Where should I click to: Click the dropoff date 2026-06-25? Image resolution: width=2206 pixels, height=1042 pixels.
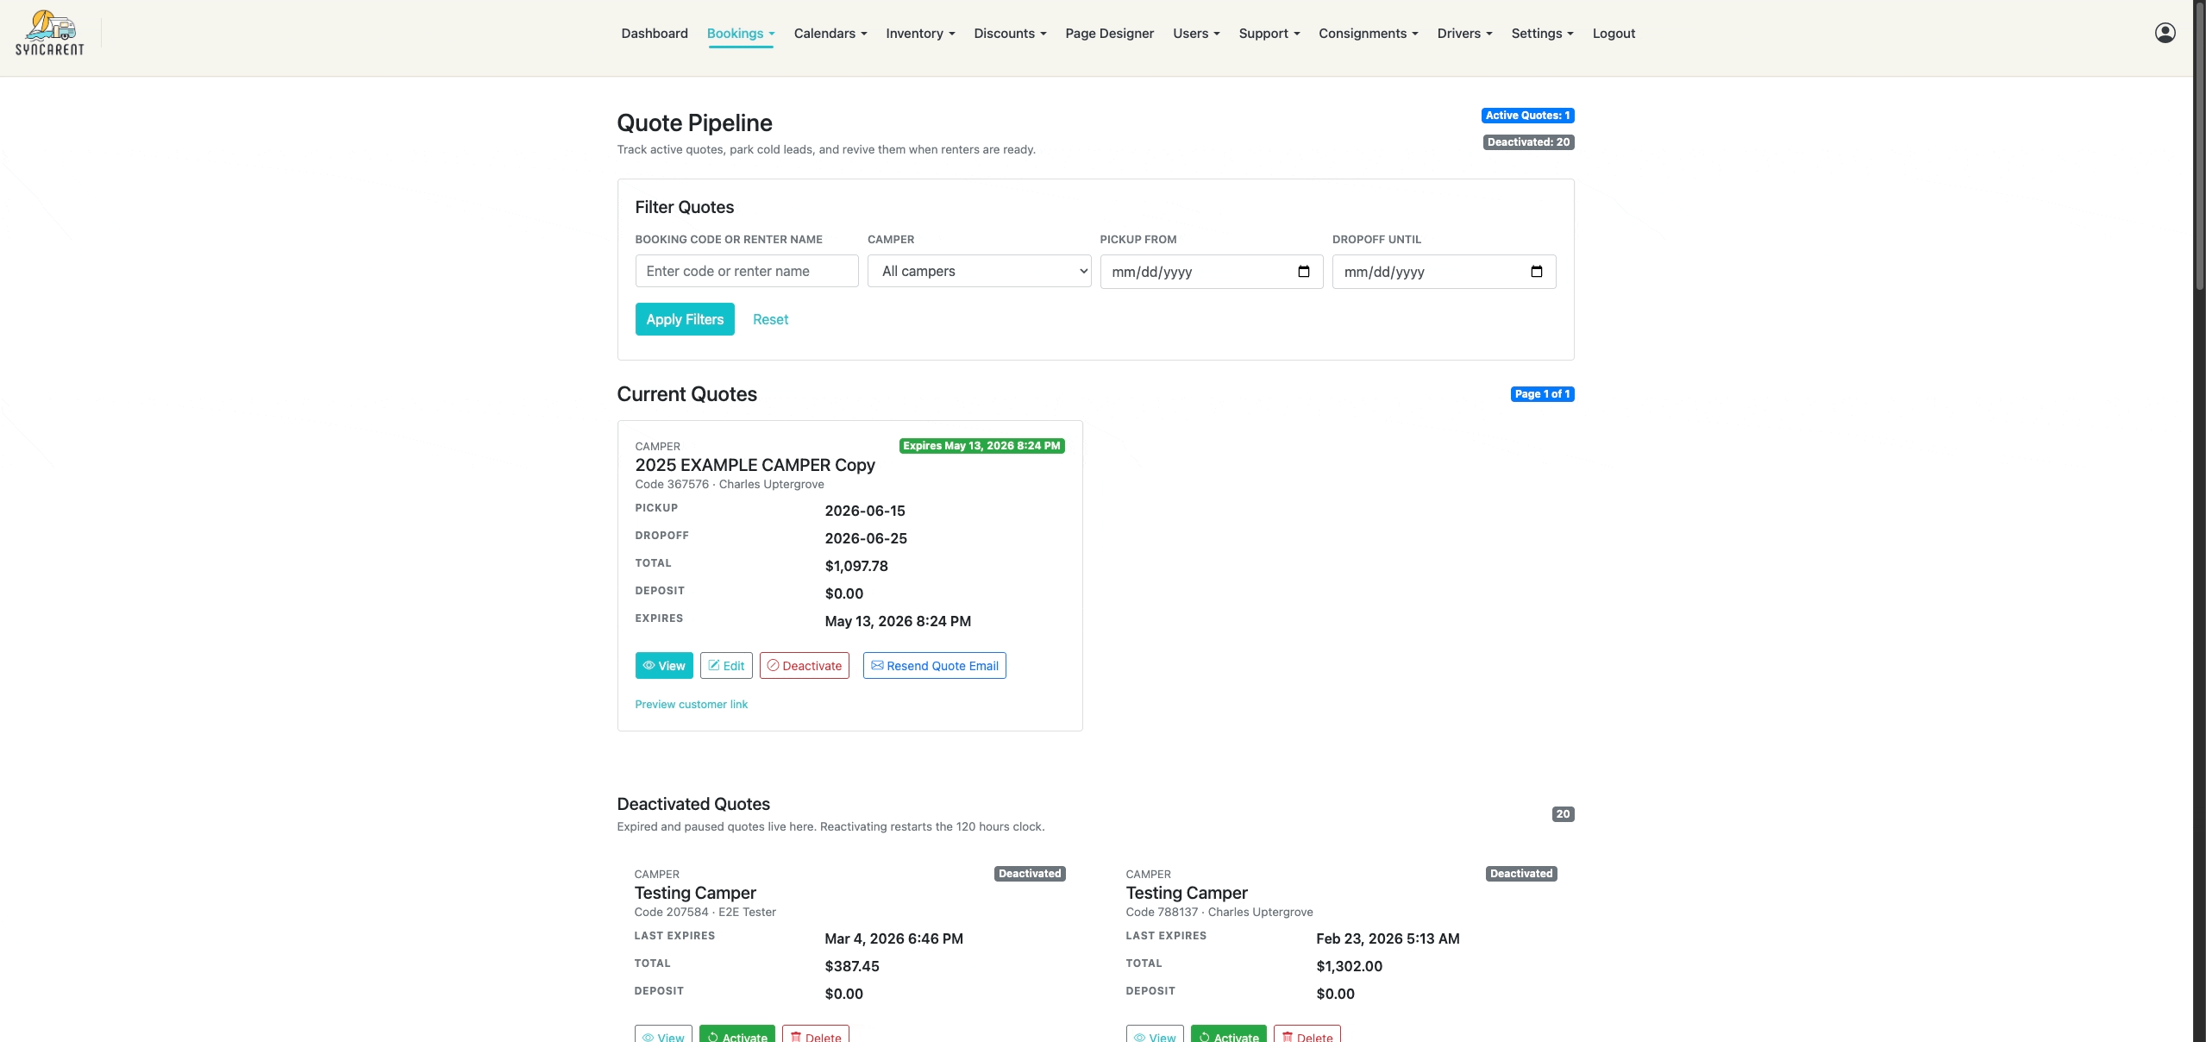(x=866, y=538)
